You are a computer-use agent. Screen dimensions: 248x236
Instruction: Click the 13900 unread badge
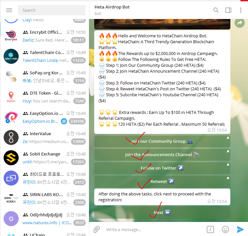click(x=78, y=142)
